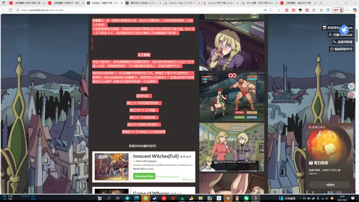
Task: Switch to the Games Page 3 of 258 tab
Action: [x=183, y=3]
